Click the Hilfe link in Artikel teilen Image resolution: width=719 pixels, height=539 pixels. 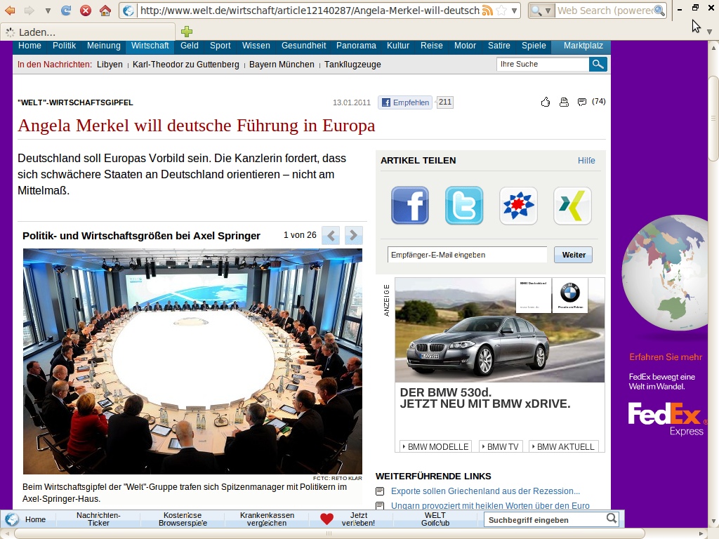coord(586,161)
